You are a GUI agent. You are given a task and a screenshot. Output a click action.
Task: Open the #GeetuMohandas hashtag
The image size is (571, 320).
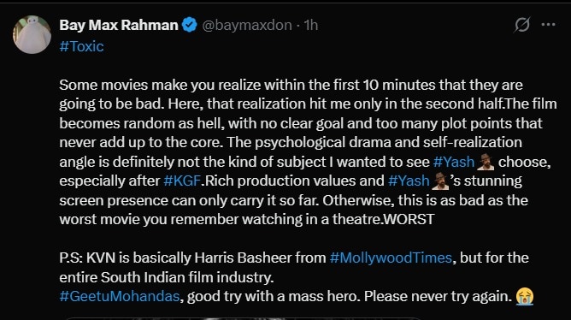point(120,296)
